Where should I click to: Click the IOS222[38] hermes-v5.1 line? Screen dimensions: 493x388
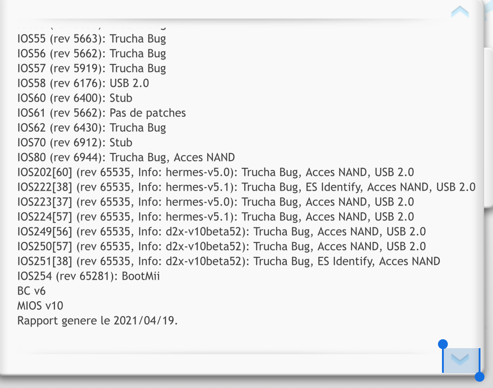246,187
